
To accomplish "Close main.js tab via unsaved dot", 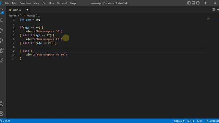I will click(27, 10).
